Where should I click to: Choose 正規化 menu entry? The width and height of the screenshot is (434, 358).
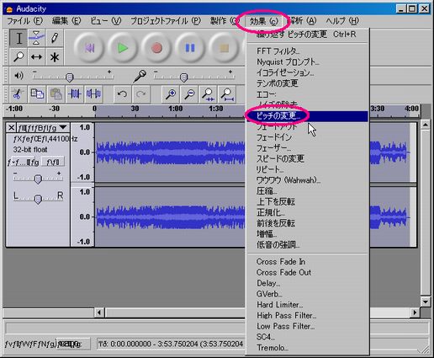click(x=307, y=212)
